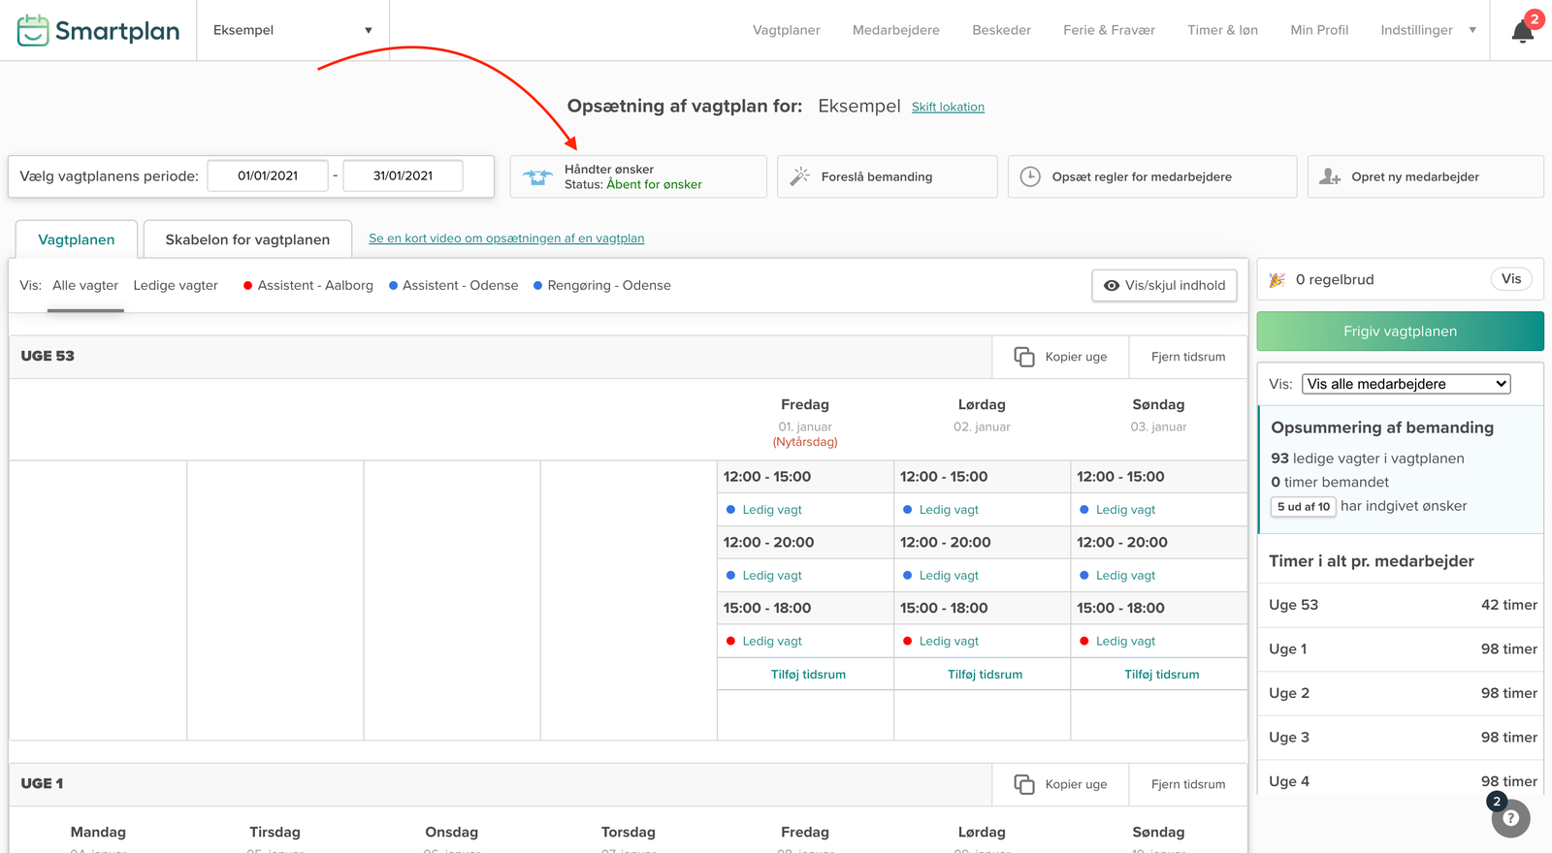
Task: Open the Eksempel location dropdown
Action: coord(292,30)
